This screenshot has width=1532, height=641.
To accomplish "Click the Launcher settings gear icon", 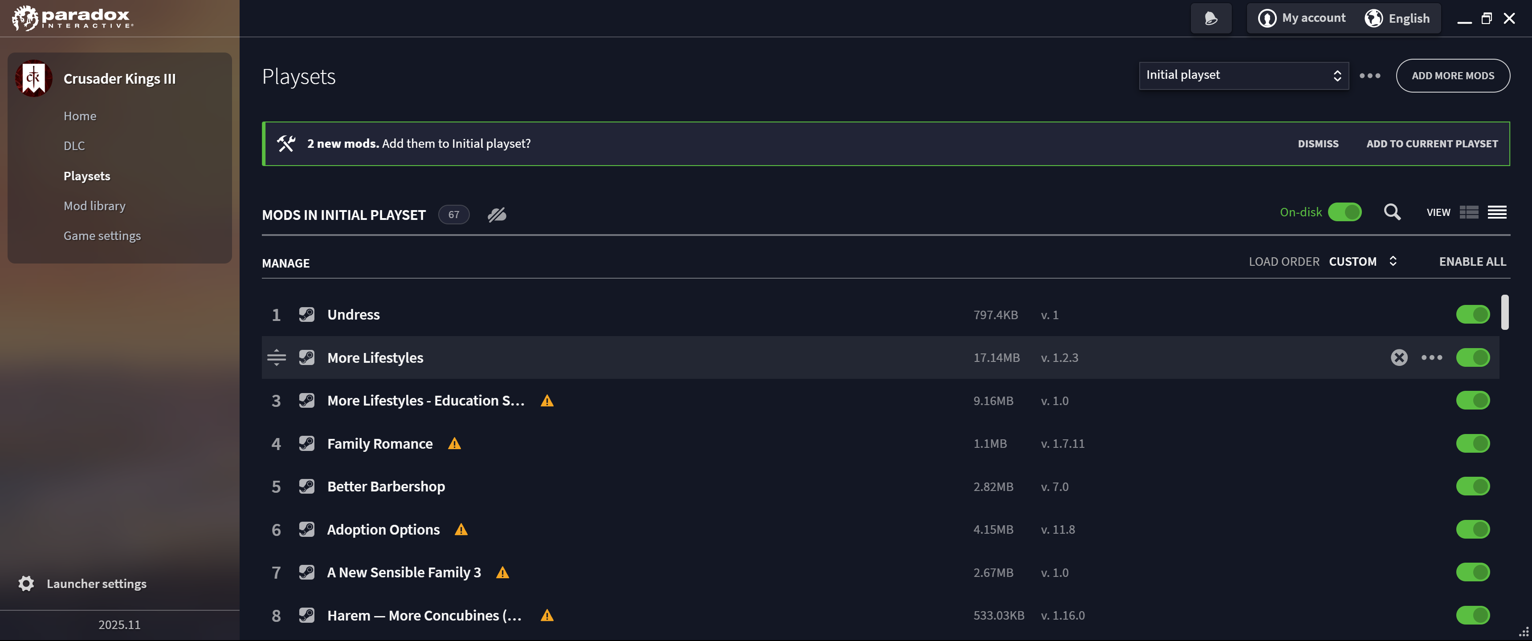I will click(x=26, y=583).
